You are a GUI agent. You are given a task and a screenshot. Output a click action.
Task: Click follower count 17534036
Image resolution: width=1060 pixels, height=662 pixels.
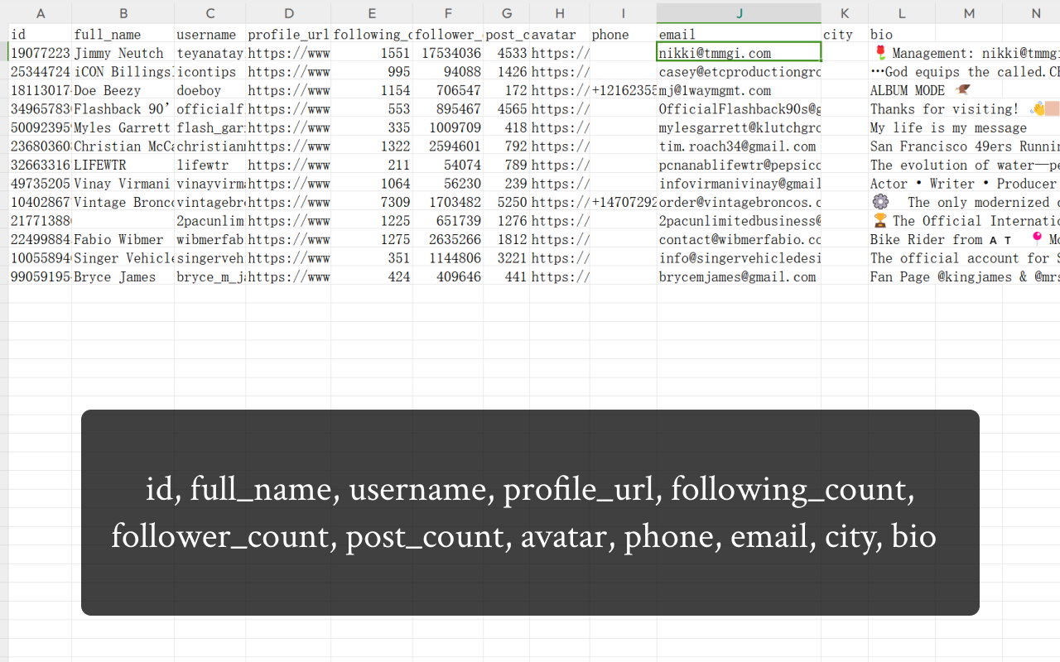448,53
